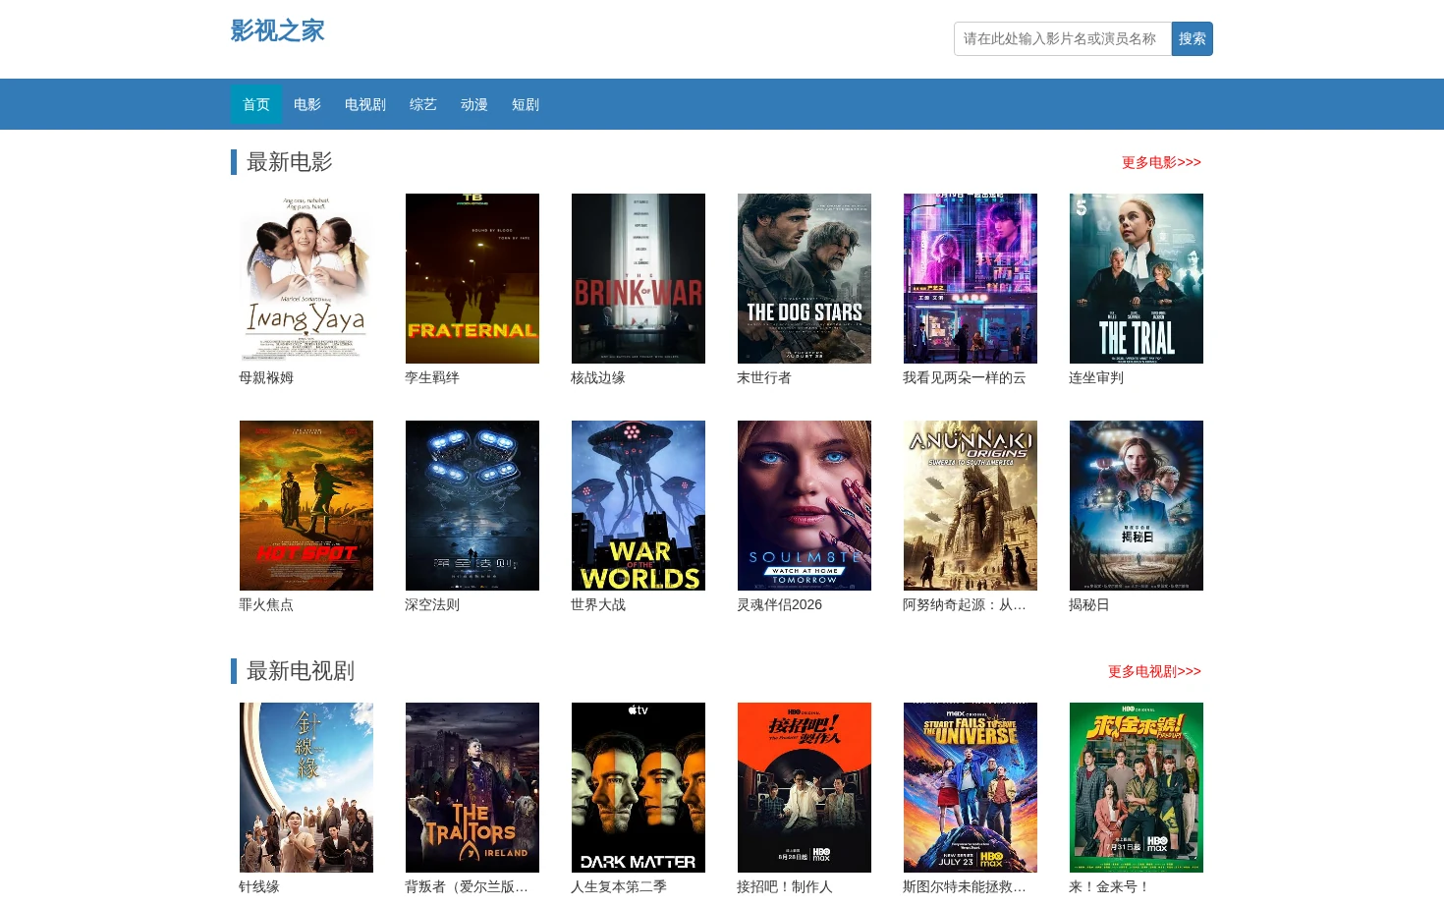The image size is (1444, 907).
Task: Open the 揭秘日 movie poster
Action: [1137, 505]
